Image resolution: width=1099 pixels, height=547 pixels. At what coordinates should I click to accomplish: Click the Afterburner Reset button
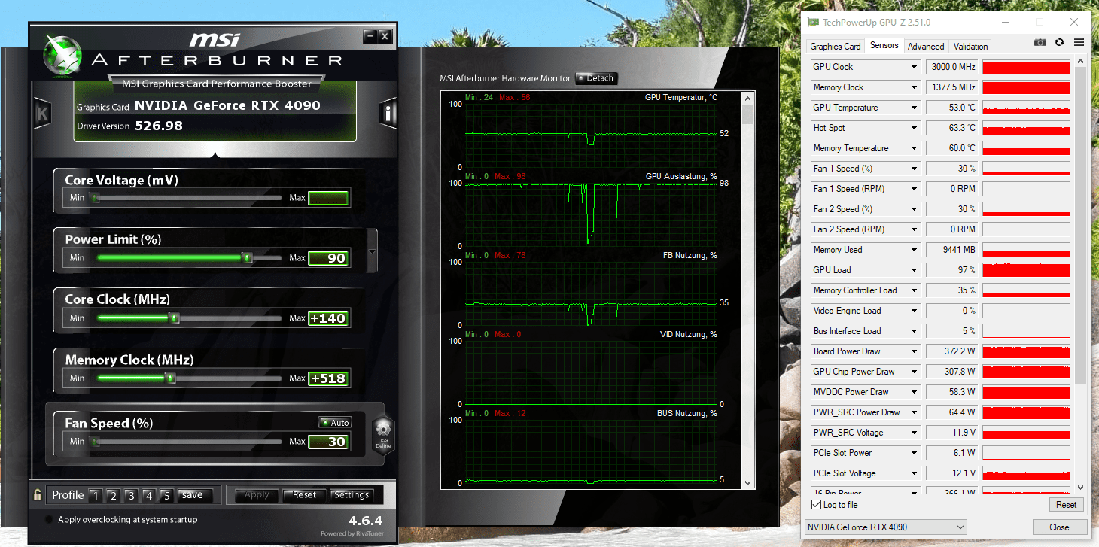point(304,495)
